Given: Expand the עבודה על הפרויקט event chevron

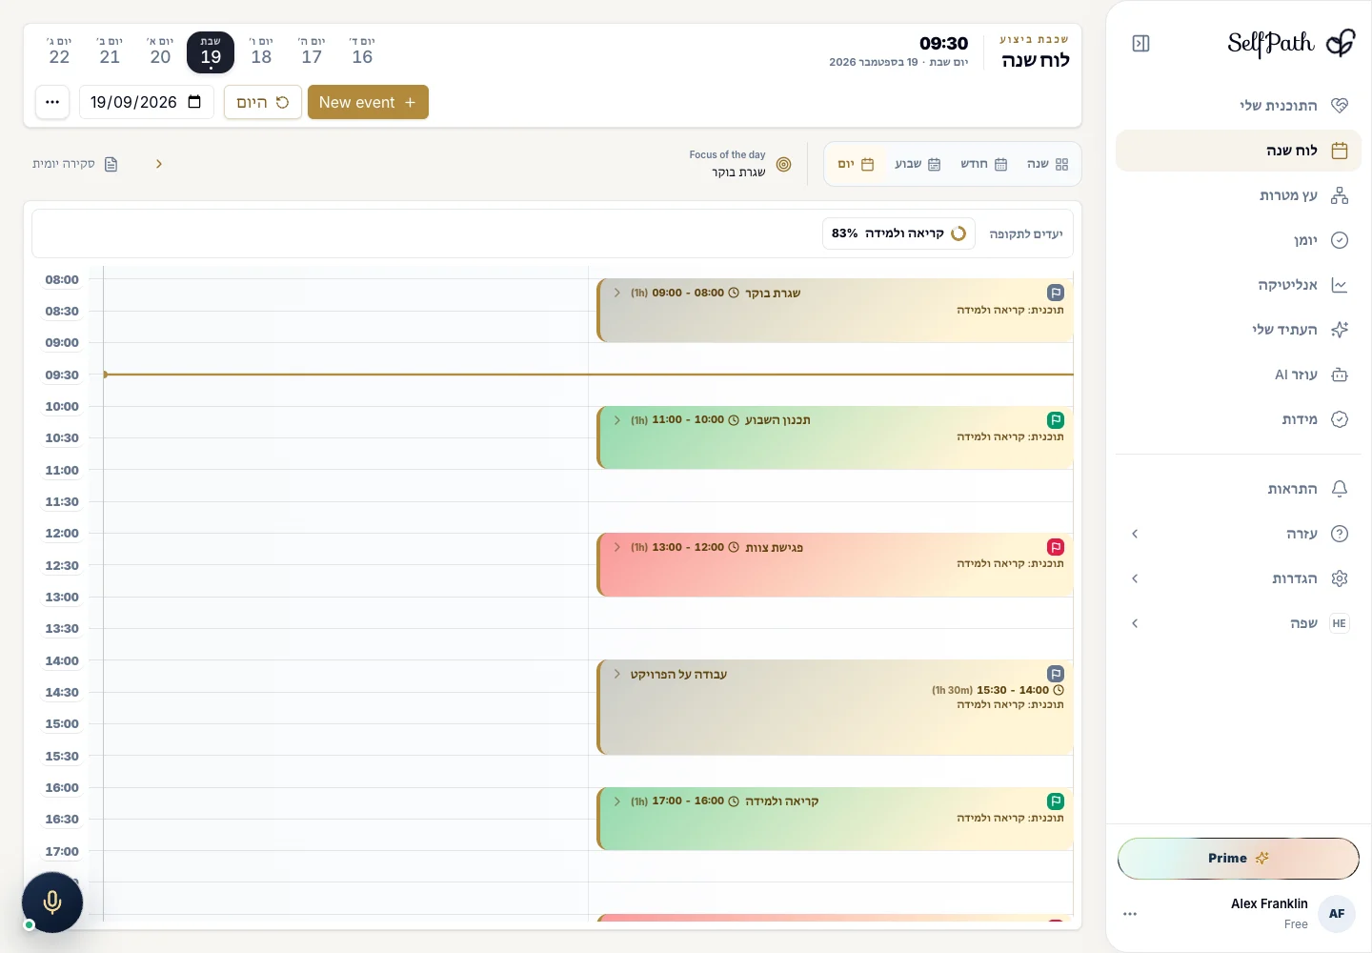Looking at the screenshot, I should (617, 674).
